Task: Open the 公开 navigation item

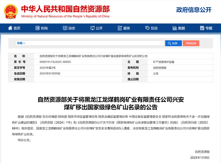Action: click(x=96, y=28)
